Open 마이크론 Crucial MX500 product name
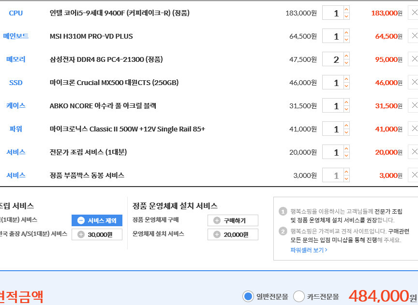This screenshot has height=305, width=418. pyautogui.click(x=114, y=83)
